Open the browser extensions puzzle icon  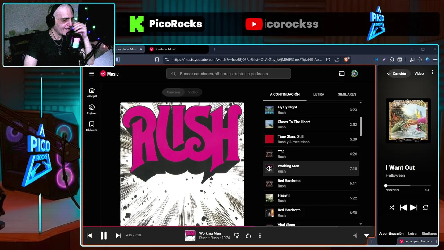pyautogui.click(x=392, y=60)
